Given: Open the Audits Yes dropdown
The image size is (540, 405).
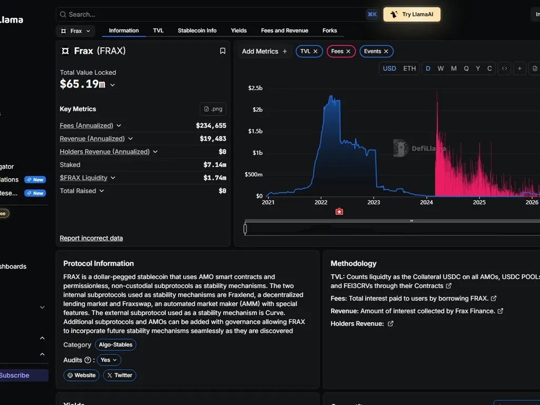Looking at the screenshot, I should point(109,360).
